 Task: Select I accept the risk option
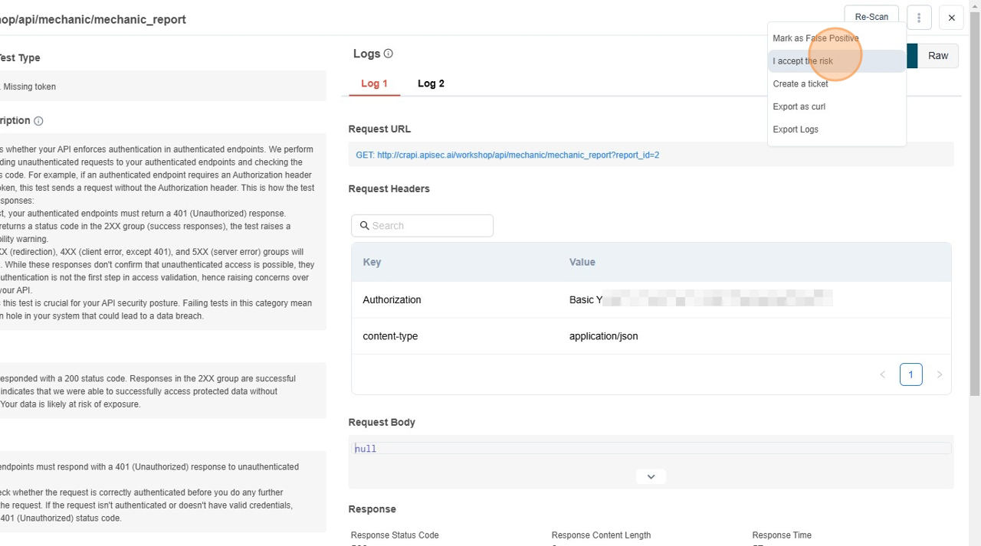(802, 61)
